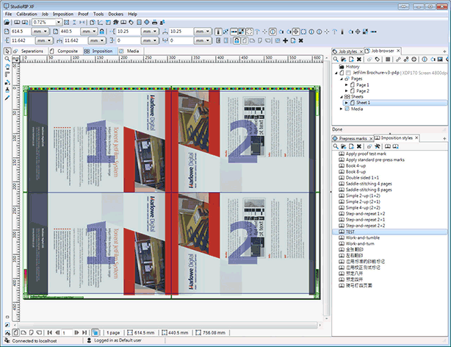The image size is (451, 347).
Task: Collapse the Pages tree node
Action: click(x=342, y=79)
